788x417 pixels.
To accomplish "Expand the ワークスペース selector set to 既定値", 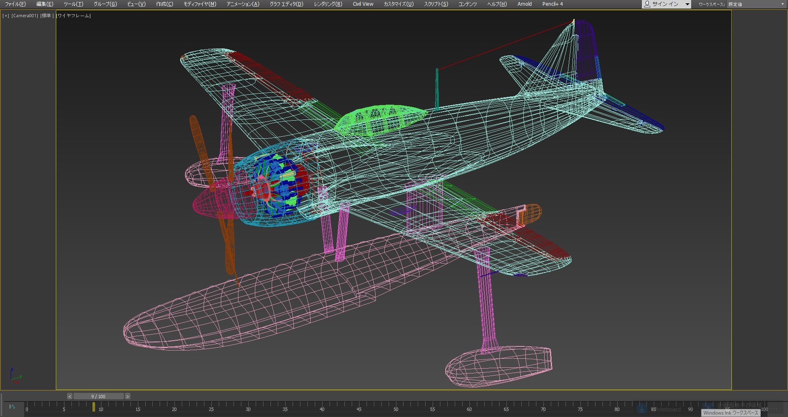I will pos(756,4).
